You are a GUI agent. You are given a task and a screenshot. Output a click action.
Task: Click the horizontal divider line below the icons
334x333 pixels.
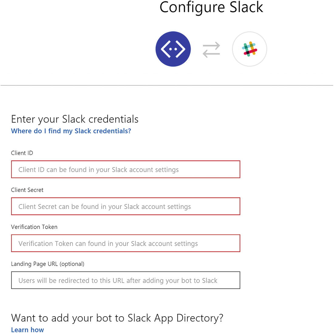[x=167, y=85]
